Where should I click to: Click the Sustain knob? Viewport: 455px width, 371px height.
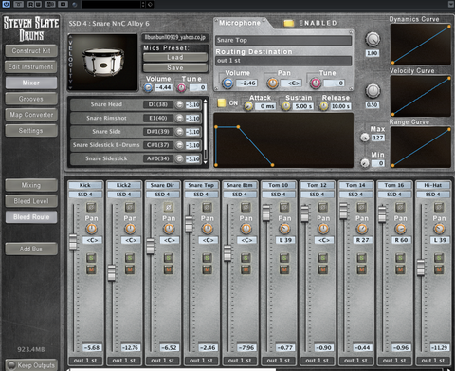pyautogui.click(x=286, y=106)
